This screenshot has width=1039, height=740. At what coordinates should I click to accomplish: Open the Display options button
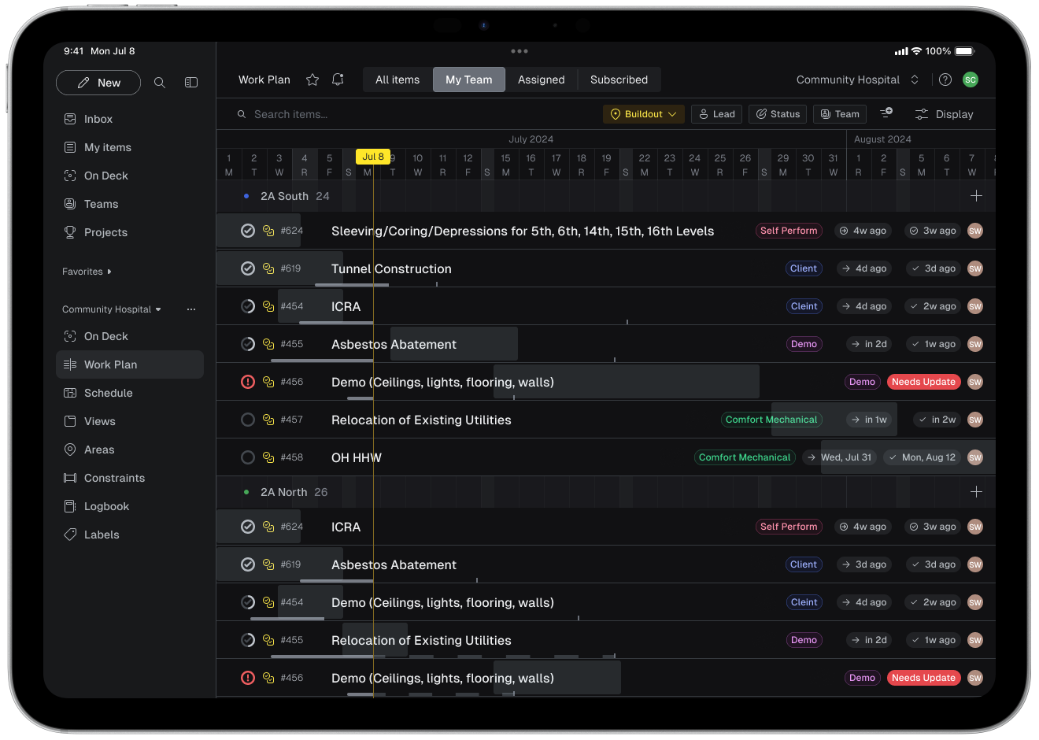945,114
